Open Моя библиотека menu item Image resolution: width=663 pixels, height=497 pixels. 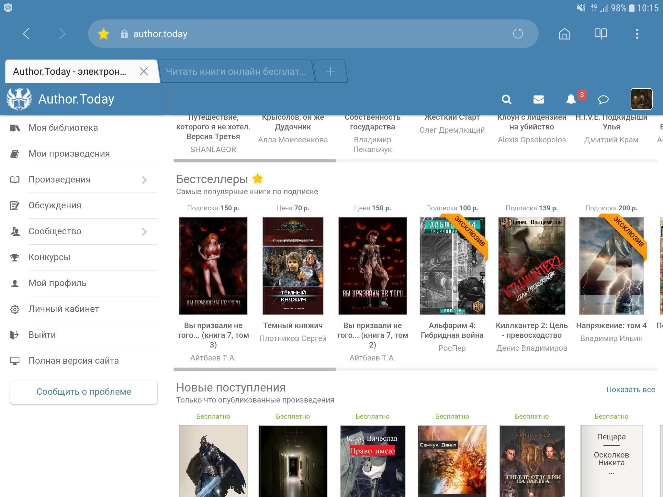click(x=63, y=128)
